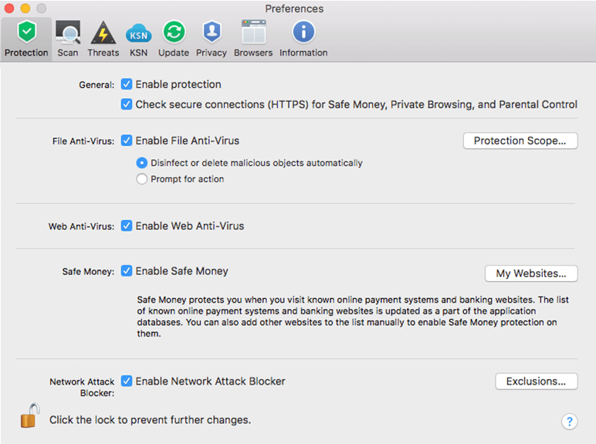Screen dimensions: 596x444
Task: Show the Information pane
Action: coord(303,39)
